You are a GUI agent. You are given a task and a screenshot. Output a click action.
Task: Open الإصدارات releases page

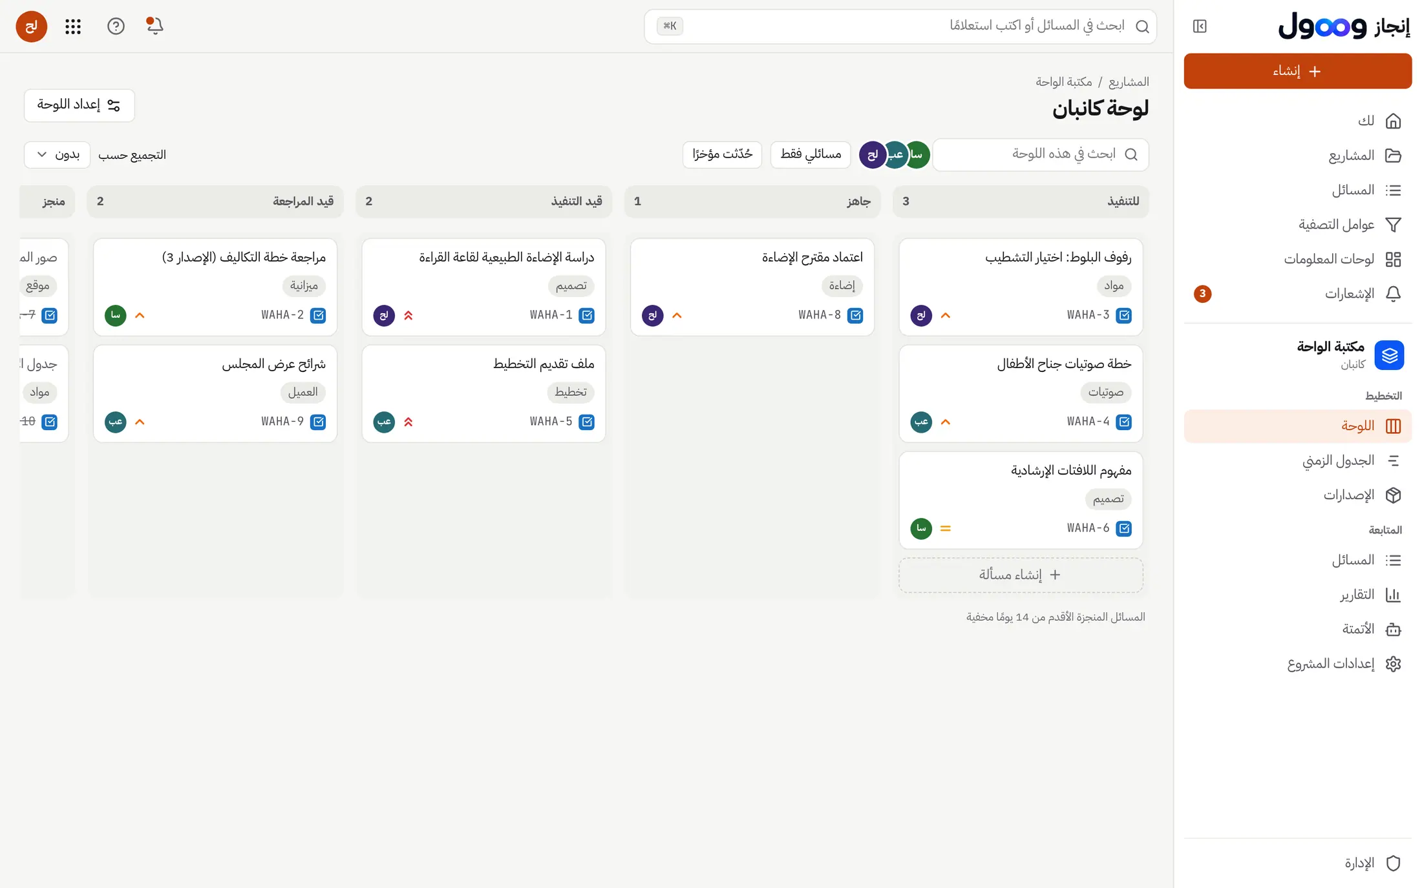click(x=1298, y=495)
